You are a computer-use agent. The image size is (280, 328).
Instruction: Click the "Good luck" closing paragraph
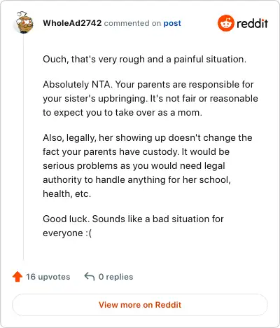coord(133,226)
